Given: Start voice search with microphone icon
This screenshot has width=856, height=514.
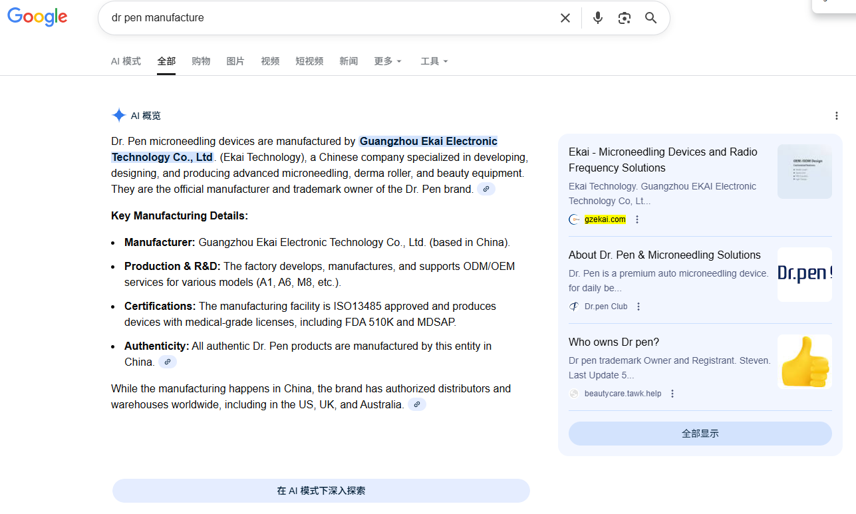Looking at the screenshot, I should click(598, 18).
